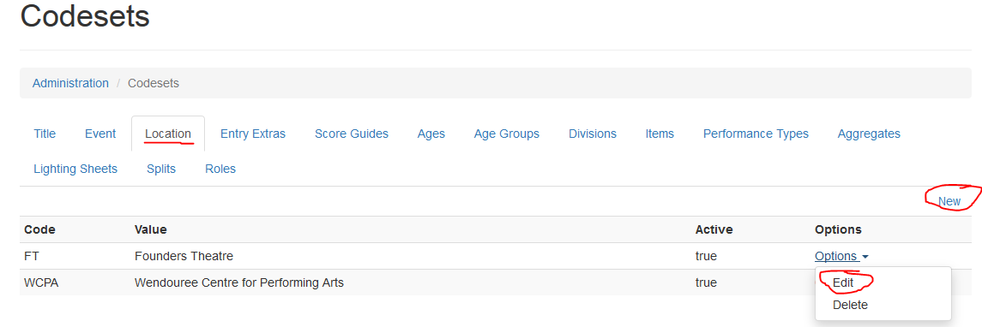This screenshot has width=982, height=327.
Task: Click the Codesets breadcrumb text
Action: point(154,83)
